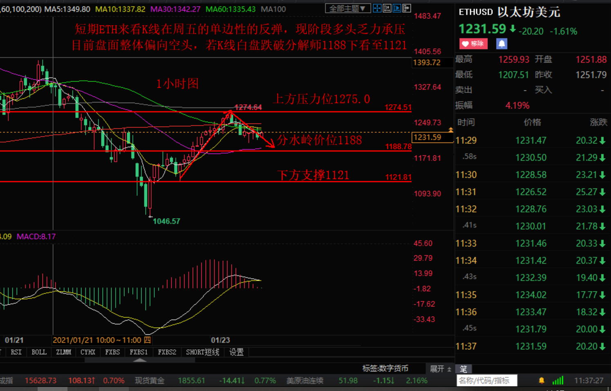This screenshot has height=391, width=611.
Task: Select the FXBS2 indicator tab
Action: click(167, 352)
